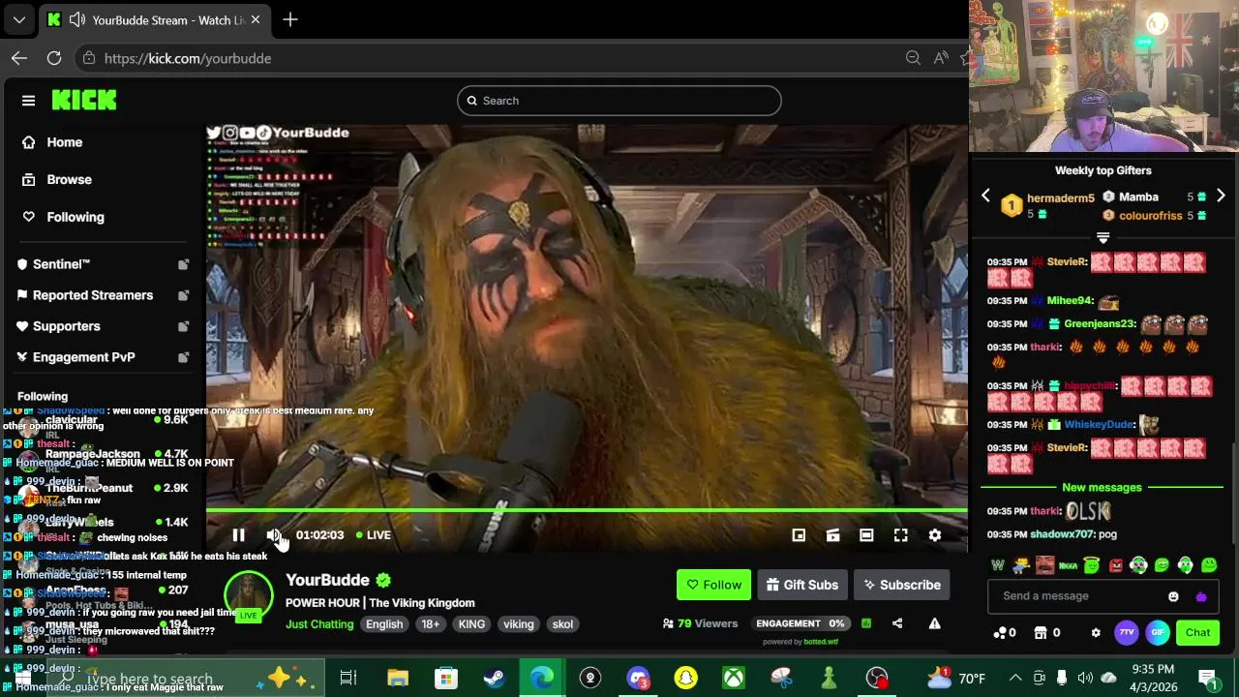Open Supporters link
The height and width of the screenshot is (697, 1239).
point(103,326)
